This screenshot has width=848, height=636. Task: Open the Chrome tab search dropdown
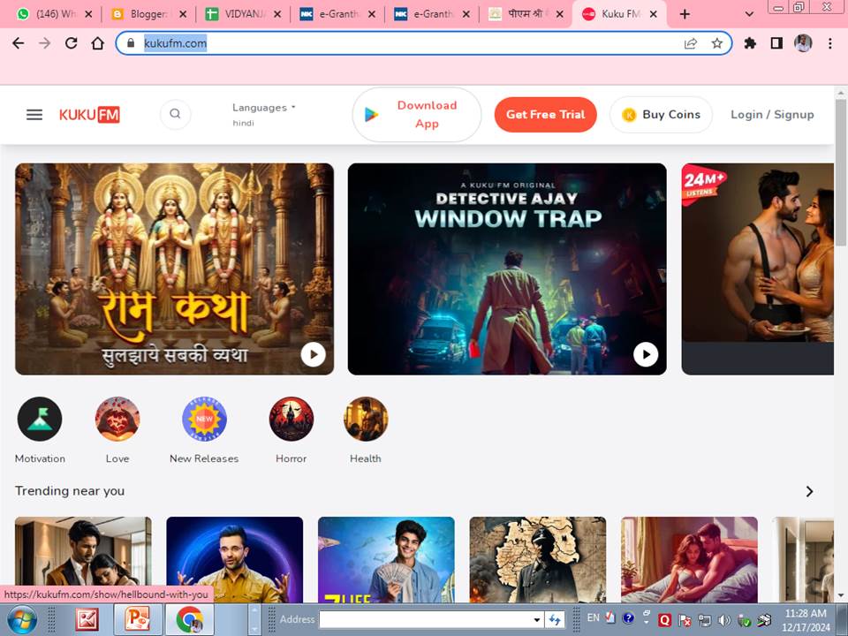749,14
